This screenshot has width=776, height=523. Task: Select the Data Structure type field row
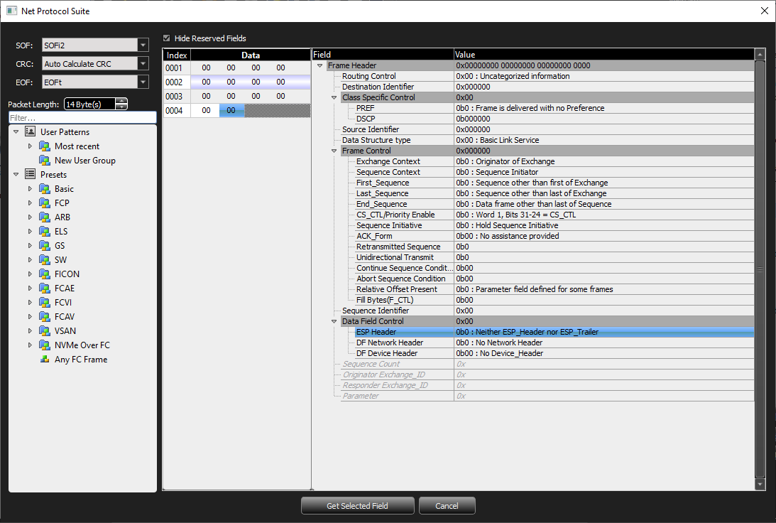[547, 140]
